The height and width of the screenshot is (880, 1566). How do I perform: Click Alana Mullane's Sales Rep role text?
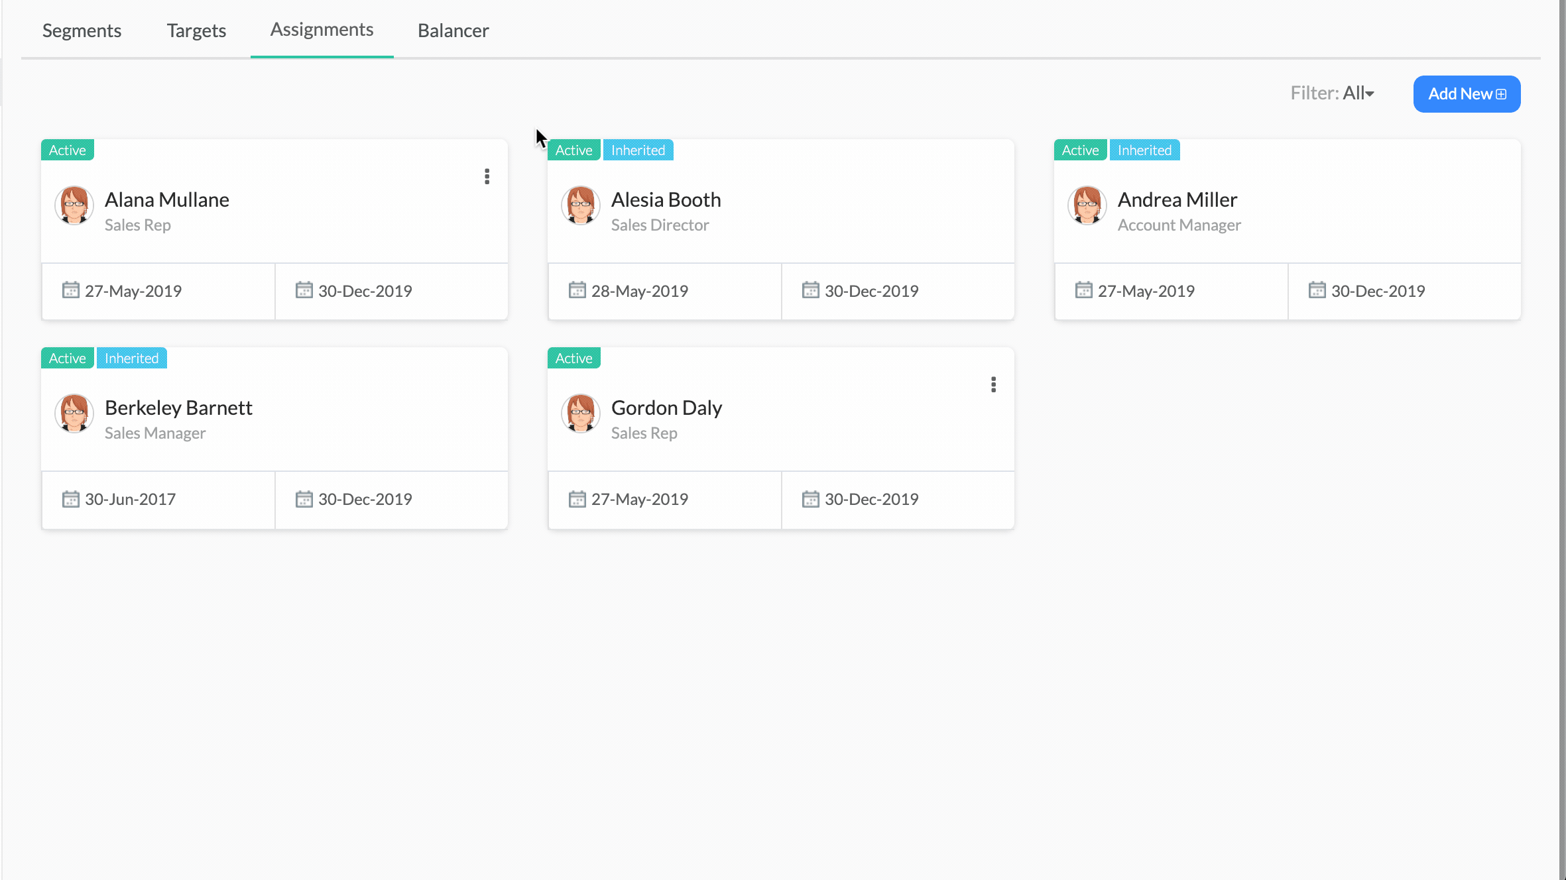pyautogui.click(x=138, y=225)
